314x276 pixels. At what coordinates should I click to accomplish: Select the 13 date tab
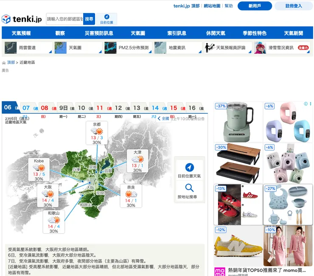click(140, 108)
